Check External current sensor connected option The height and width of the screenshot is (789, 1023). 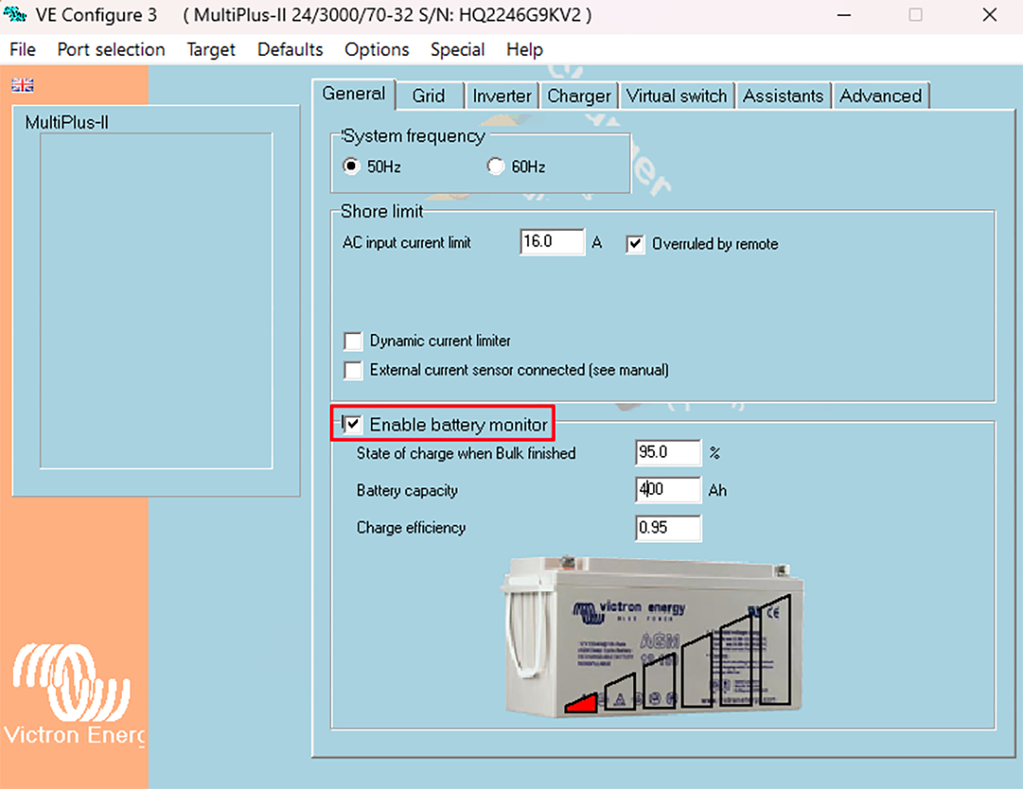click(x=353, y=370)
